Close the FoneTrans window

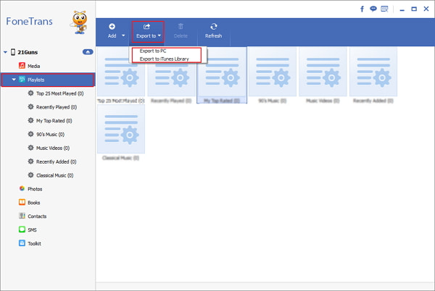pyautogui.click(x=426, y=9)
